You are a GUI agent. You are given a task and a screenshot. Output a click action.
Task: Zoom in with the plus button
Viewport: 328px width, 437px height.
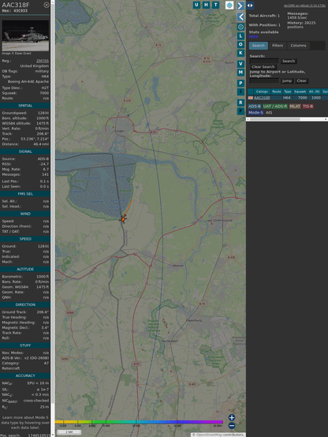point(232,417)
